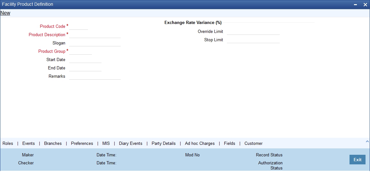
Task: Click the Exchange Rate Variance (%) heading
Action: pyautogui.click(x=193, y=23)
